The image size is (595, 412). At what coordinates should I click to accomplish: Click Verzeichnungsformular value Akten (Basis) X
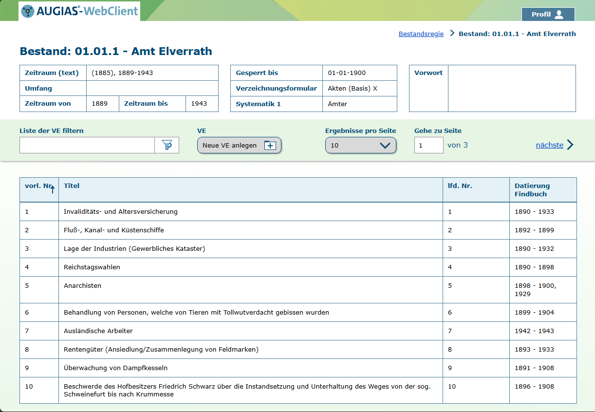tap(359, 89)
